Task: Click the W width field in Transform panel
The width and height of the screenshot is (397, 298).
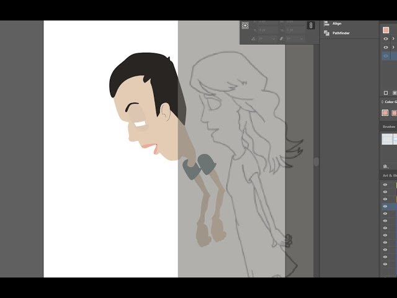Action: 295,22
